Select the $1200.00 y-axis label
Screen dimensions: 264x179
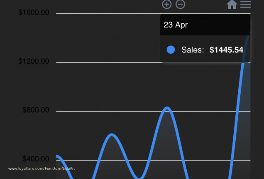coord(34,62)
